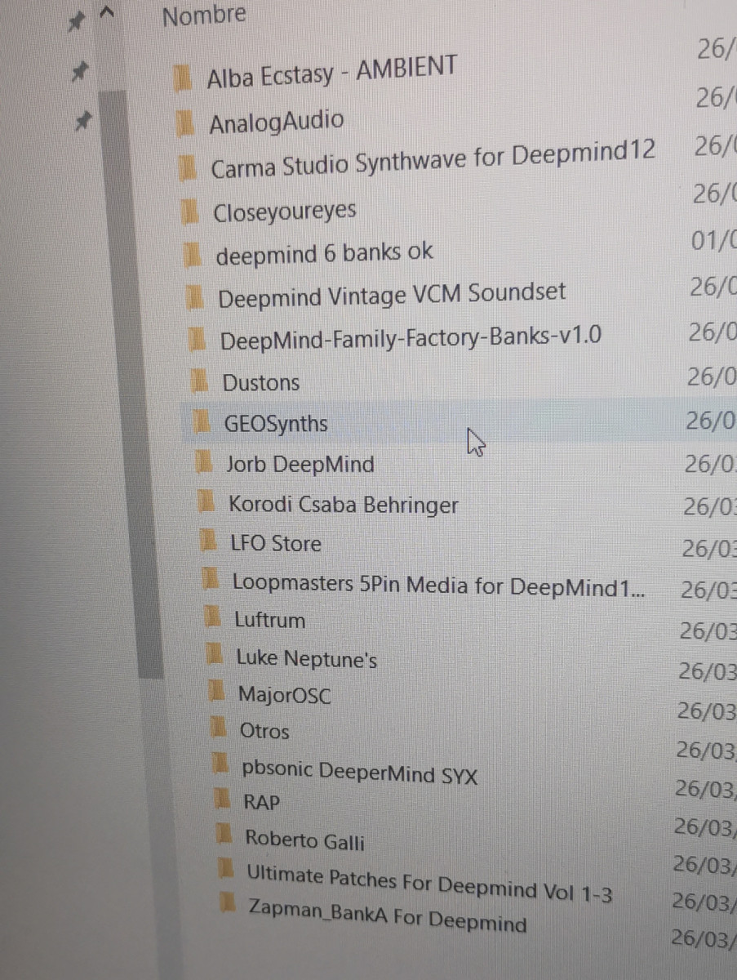This screenshot has width=737, height=980.
Task: Select the Korodi Csaba Behringer folder
Action: click(344, 505)
